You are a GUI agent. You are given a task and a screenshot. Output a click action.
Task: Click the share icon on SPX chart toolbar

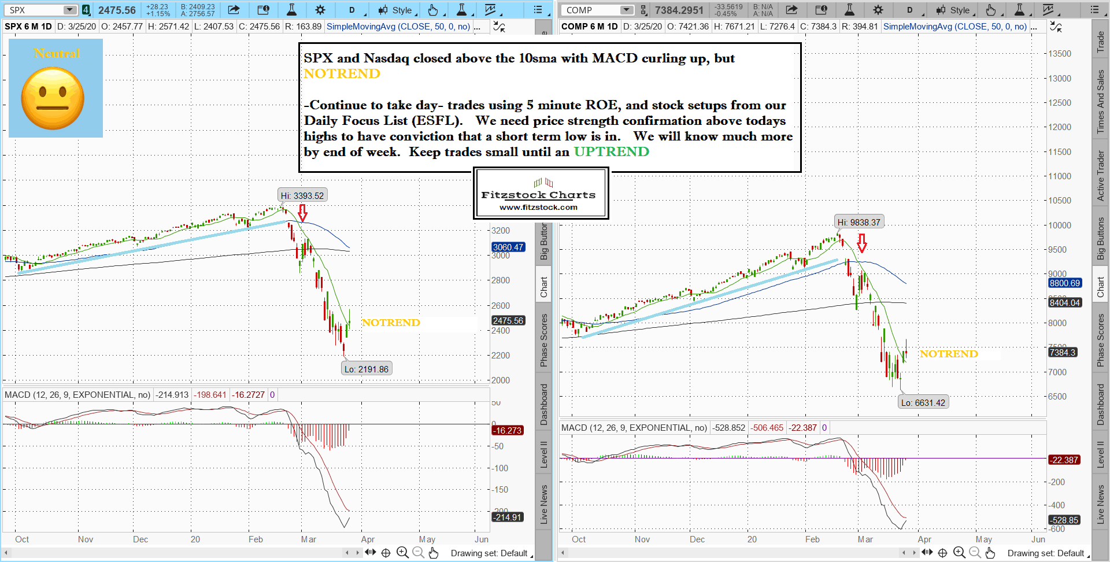tap(234, 10)
